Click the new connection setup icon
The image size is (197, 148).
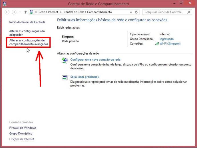tap(65, 60)
